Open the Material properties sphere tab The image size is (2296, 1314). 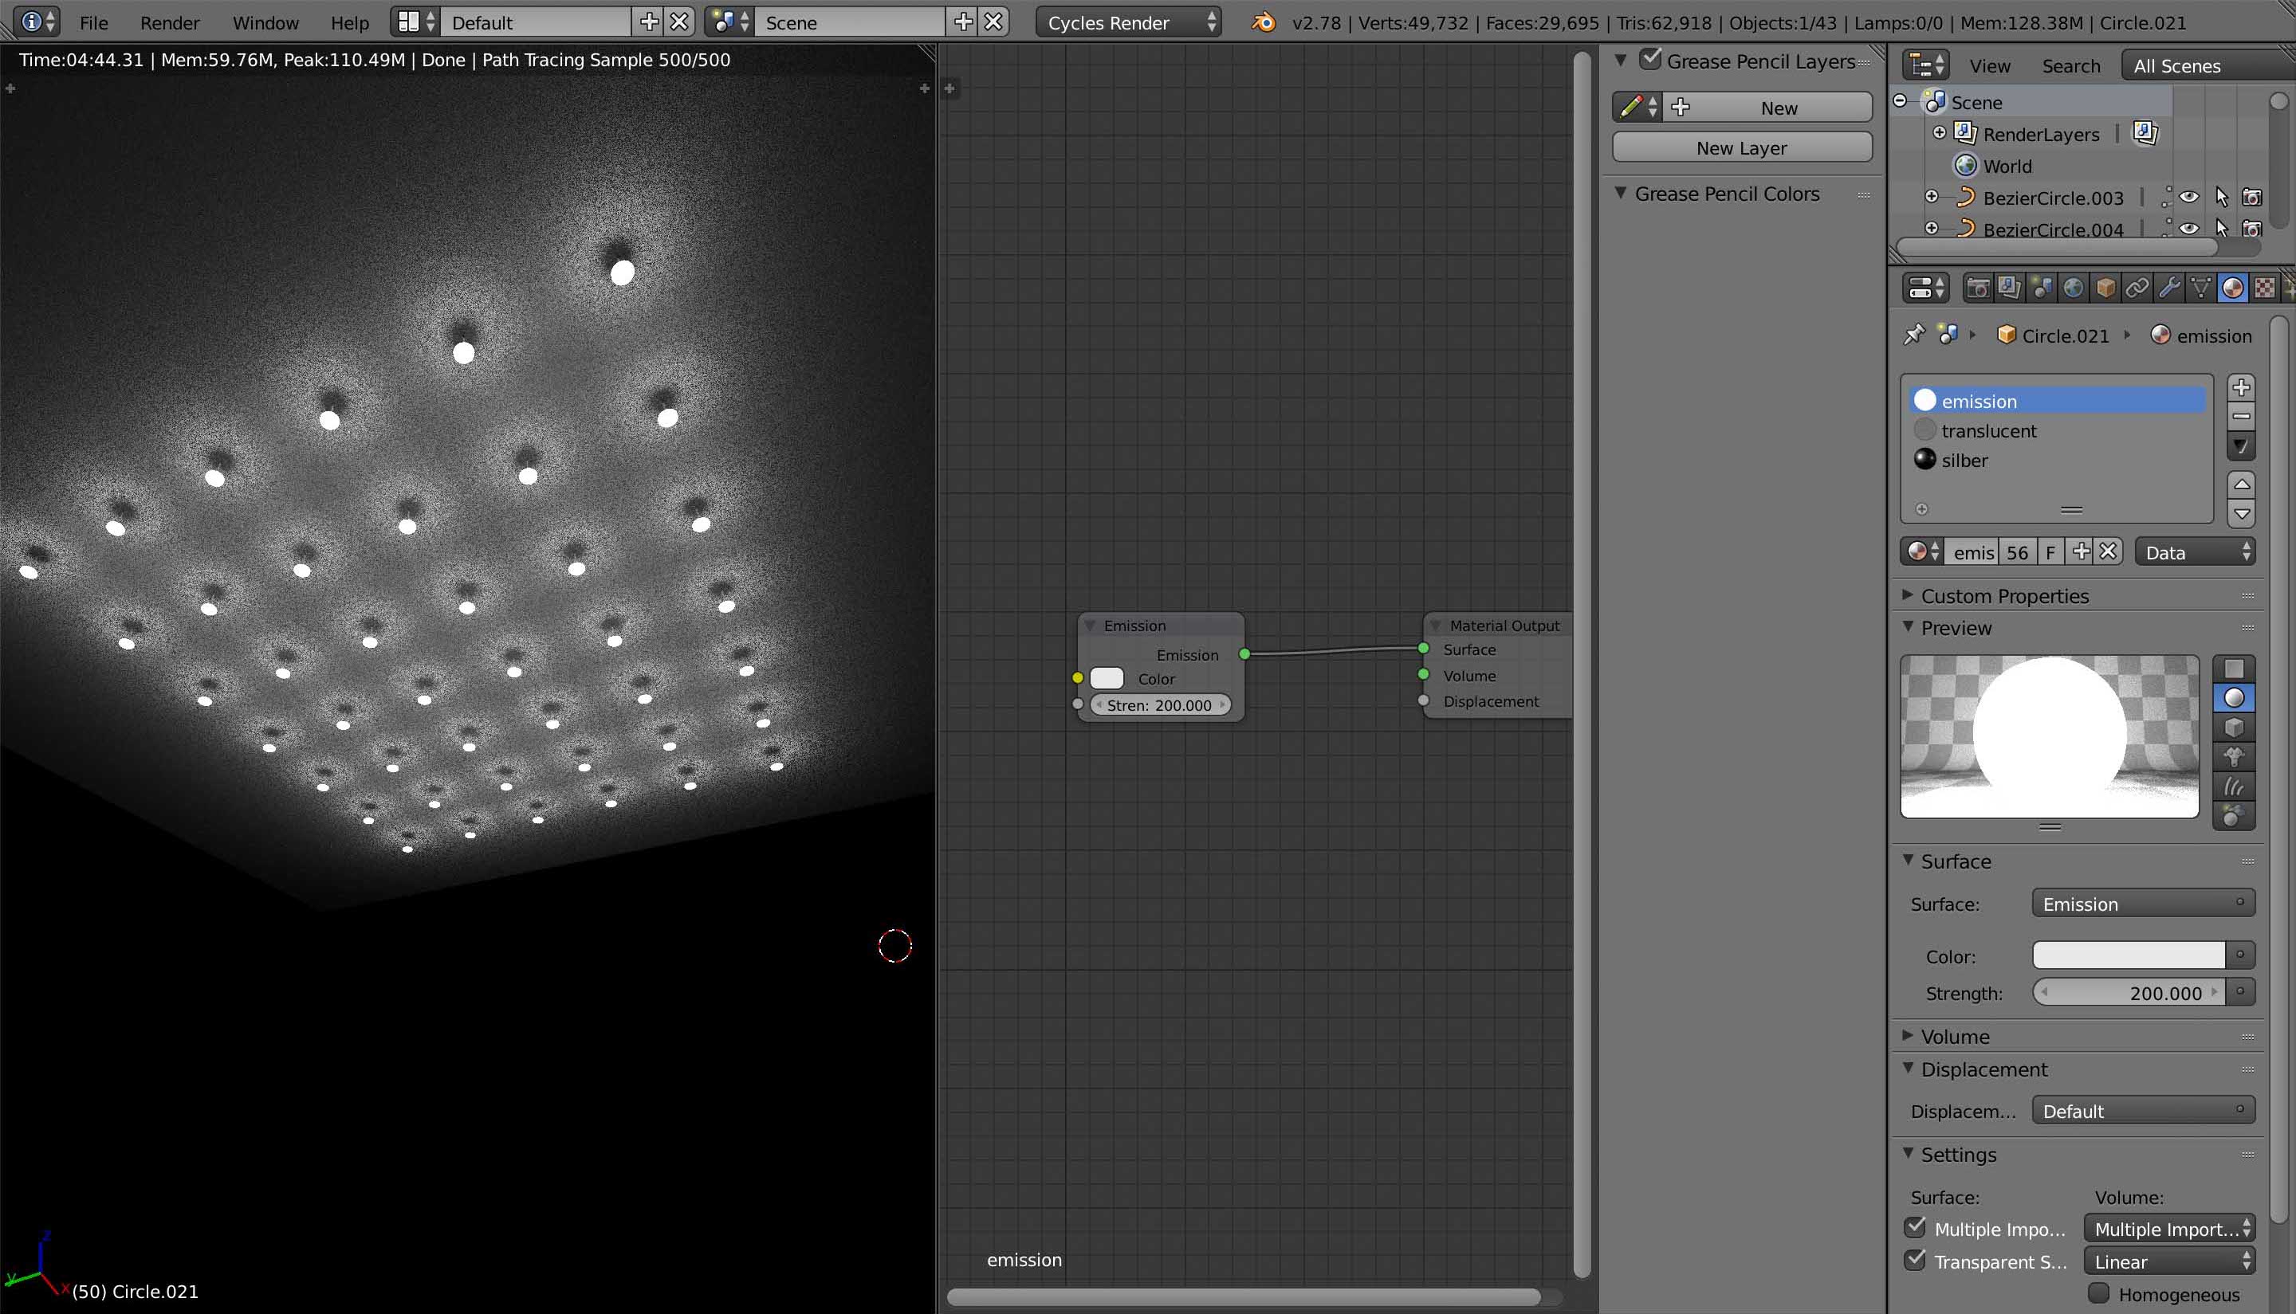(2233, 288)
